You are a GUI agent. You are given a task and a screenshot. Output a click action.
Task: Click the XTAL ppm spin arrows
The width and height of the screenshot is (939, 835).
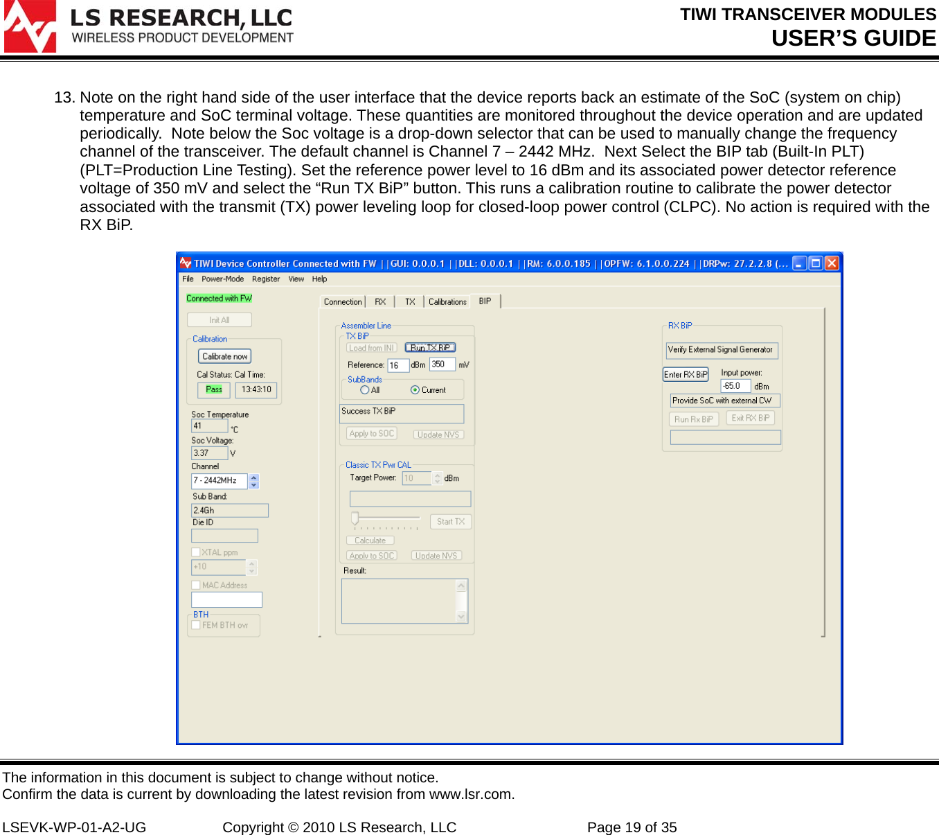pyautogui.click(x=252, y=568)
